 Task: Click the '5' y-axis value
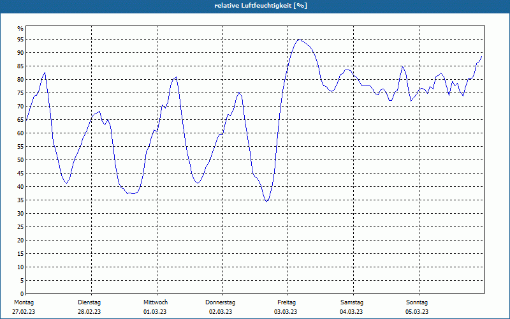(22, 281)
